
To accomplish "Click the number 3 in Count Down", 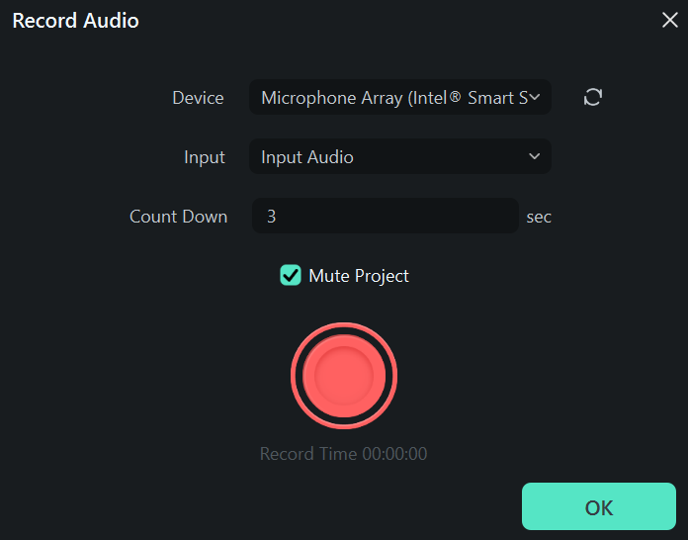I will click(x=271, y=217).
